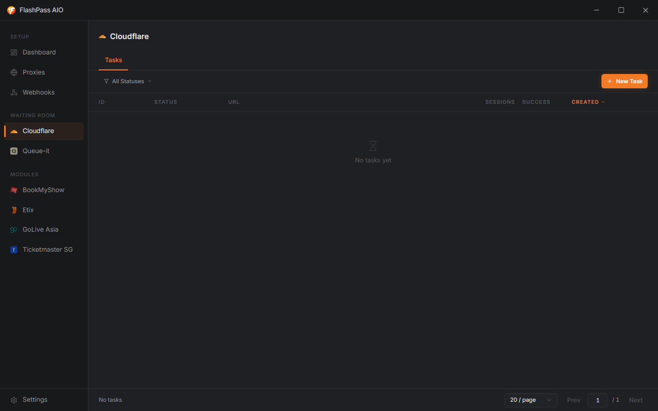Click the GoLive Asia module icon
The width and height of the screenshot is (658, 411).
click(14, 230)
